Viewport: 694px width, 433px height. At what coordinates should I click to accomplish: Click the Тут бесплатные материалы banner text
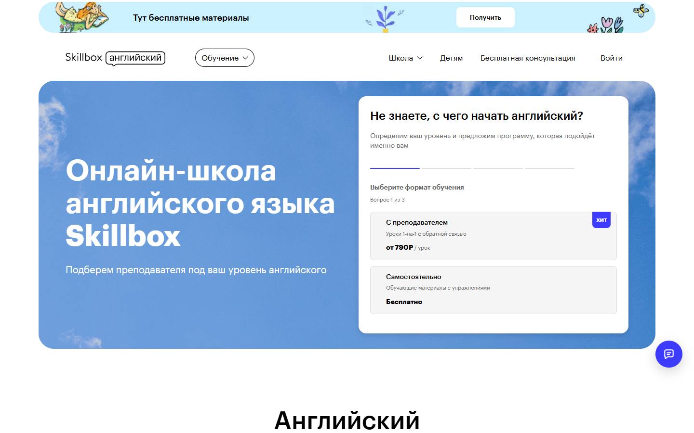click(191, 18)
